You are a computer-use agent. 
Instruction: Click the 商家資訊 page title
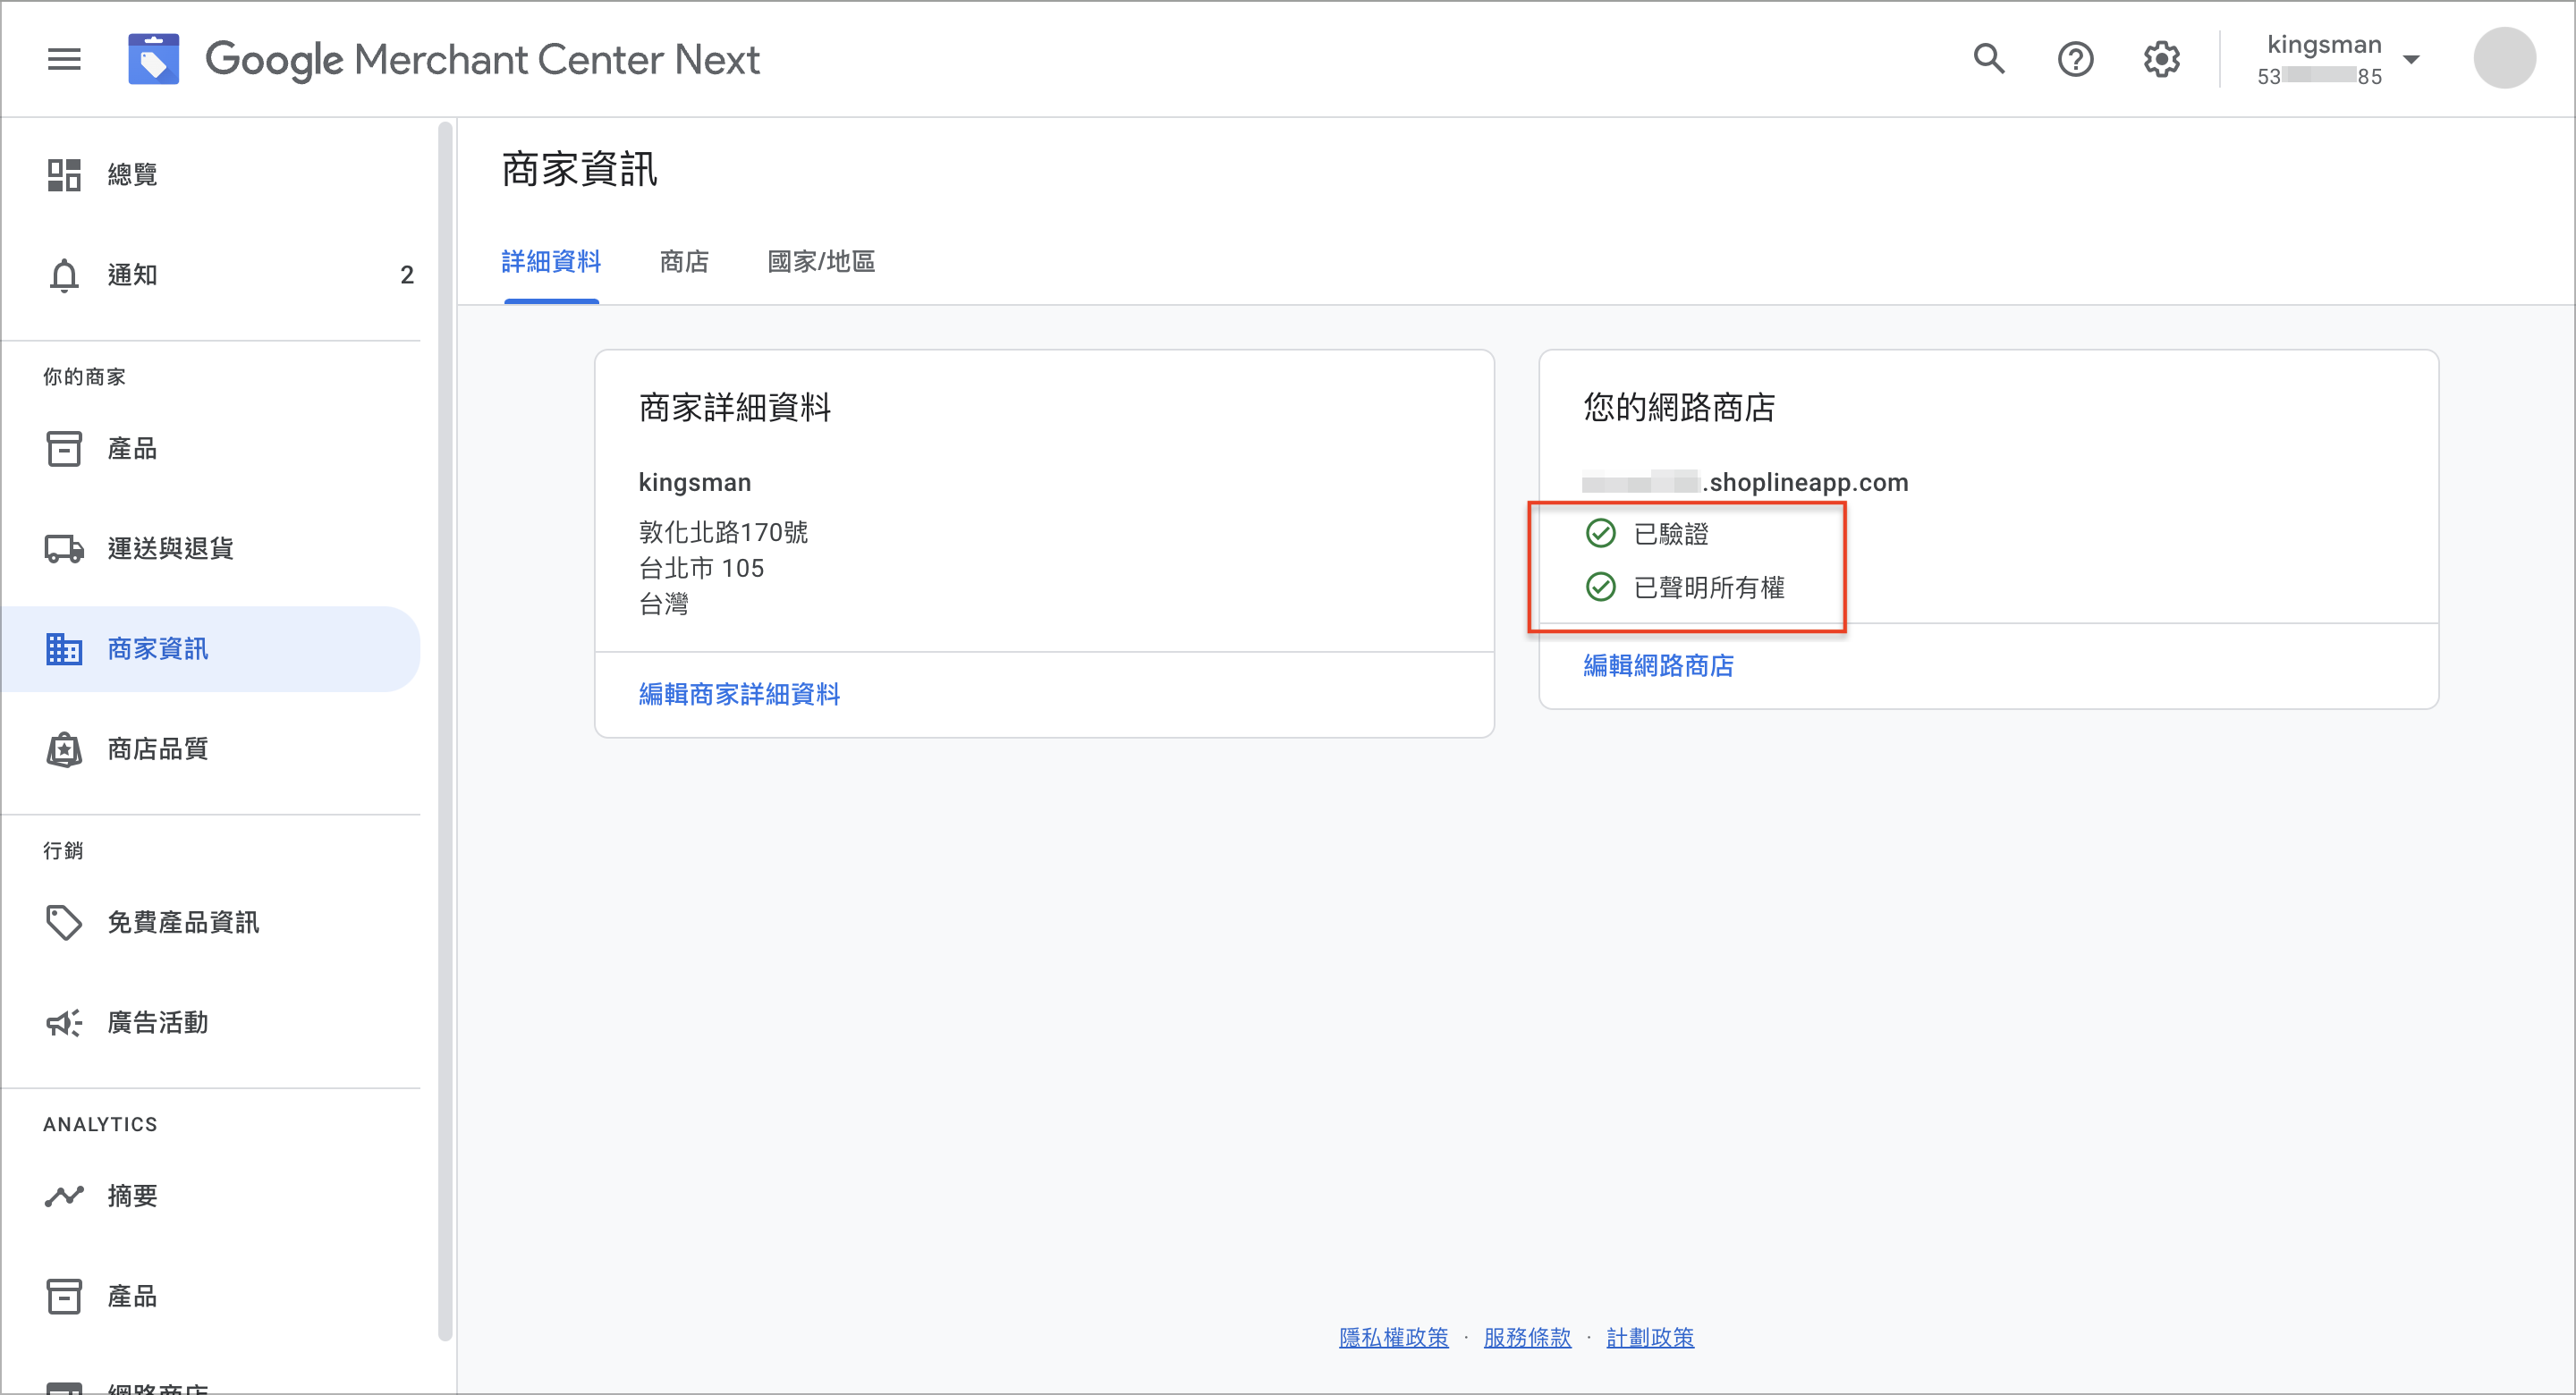point(579,170)
